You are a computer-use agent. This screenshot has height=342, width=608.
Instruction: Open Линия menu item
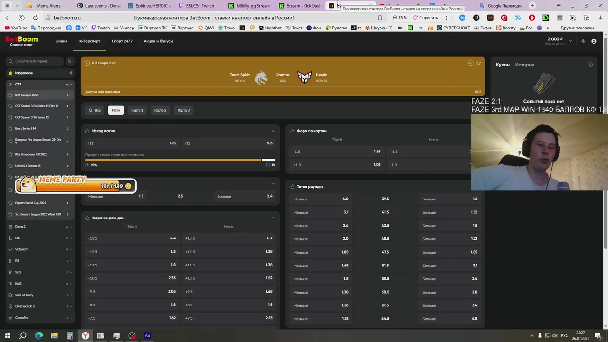click(61, 41)
